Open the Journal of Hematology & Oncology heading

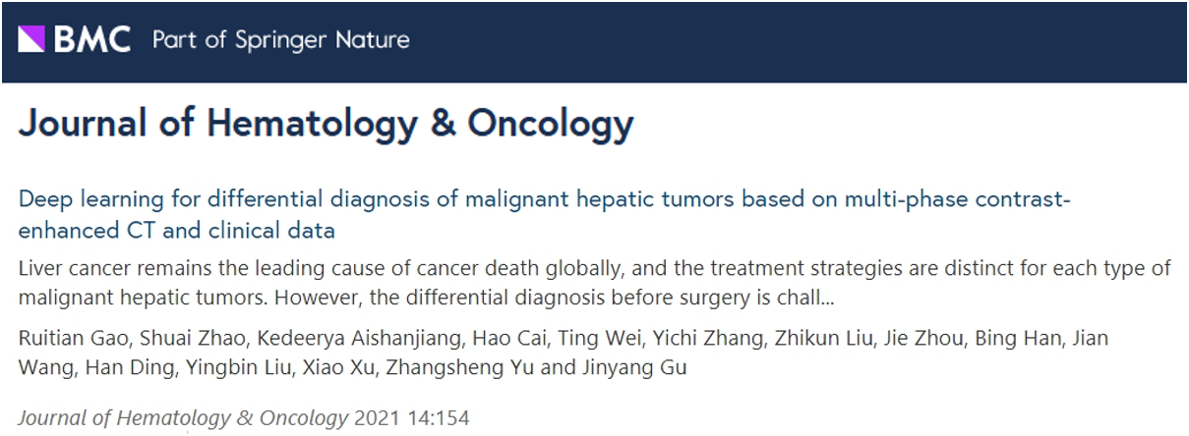[326, 126]
